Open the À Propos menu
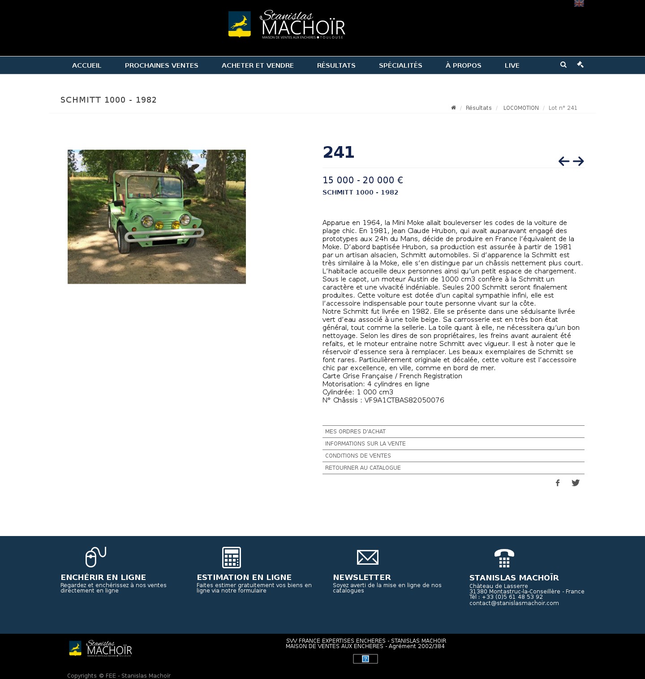Screen dimensions: 645x679 (463, 65)
